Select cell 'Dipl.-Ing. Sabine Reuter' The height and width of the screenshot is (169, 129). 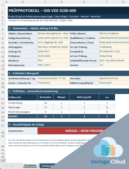tap(114, 61)
